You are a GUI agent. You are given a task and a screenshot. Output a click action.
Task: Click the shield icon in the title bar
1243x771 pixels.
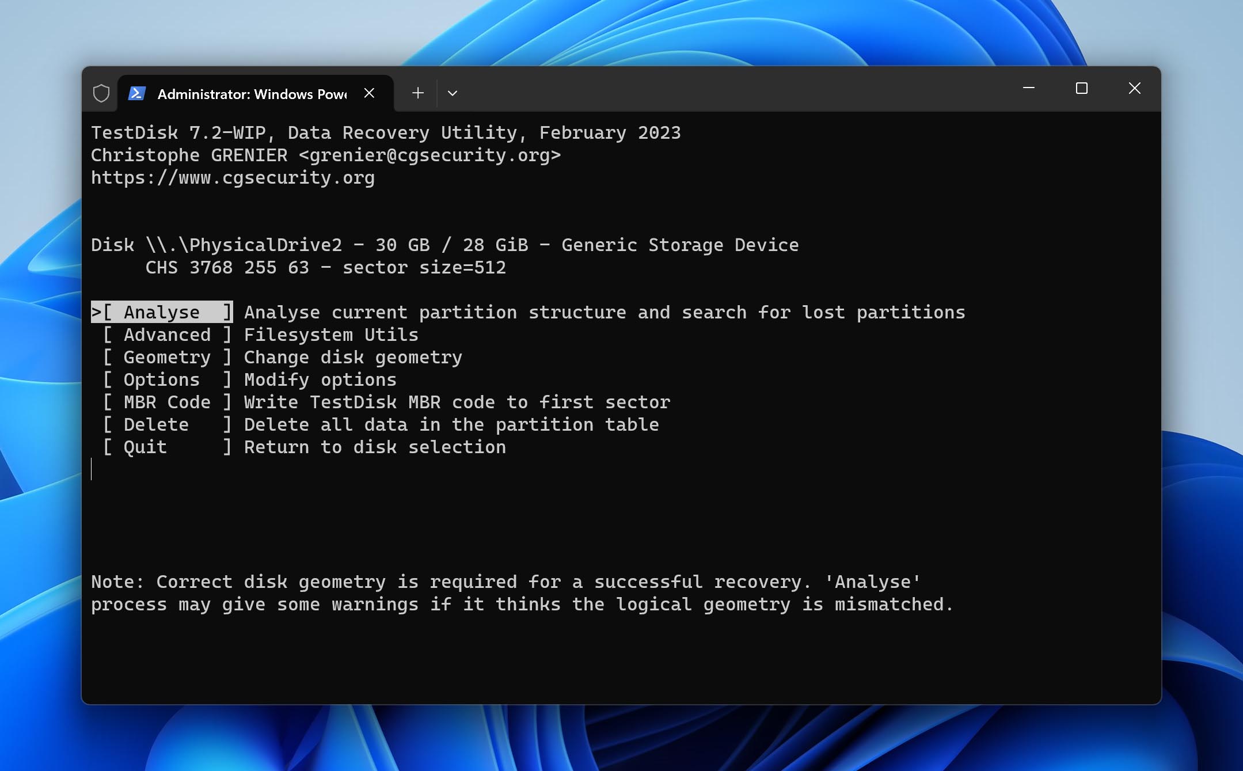101,93
